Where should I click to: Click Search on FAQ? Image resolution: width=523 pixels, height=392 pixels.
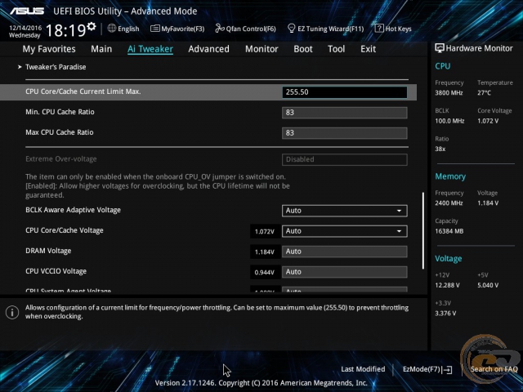pyautogui.click(x=494, y=369)
